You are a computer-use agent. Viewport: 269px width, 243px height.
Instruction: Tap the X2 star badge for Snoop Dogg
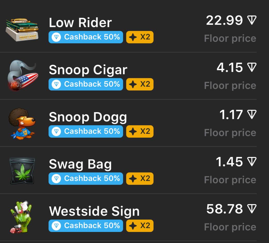[140, 131]
